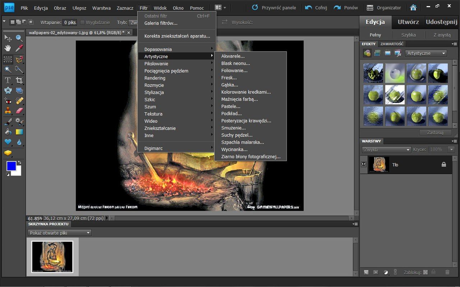Select the Sponge tool
This screenshot has width=460, height=287.
[x=8, y=153]
